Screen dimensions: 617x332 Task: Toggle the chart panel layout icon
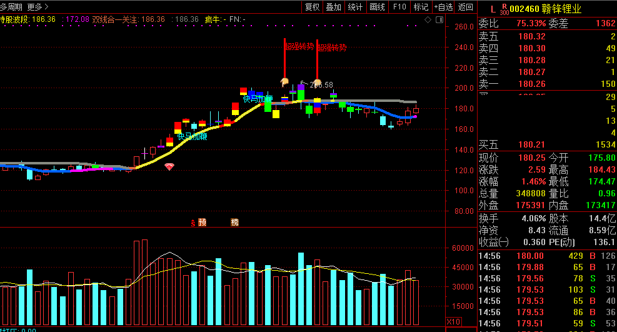(x=439, y=19)
